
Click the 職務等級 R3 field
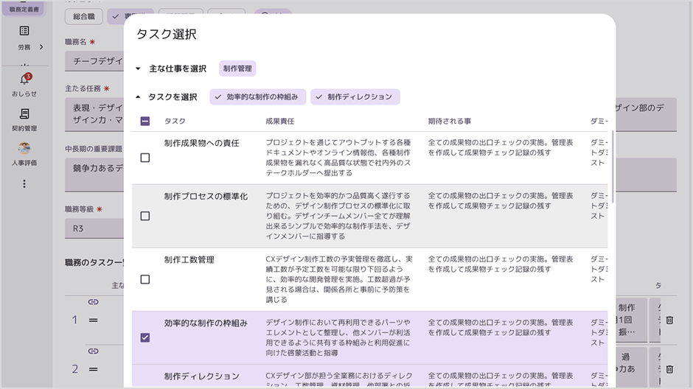94,228
